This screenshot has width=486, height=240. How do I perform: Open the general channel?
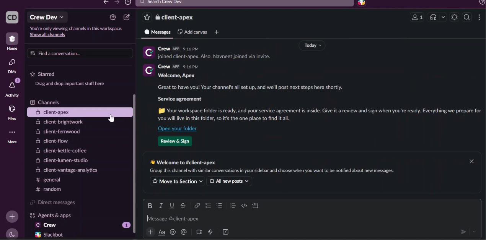pos(80,180)
